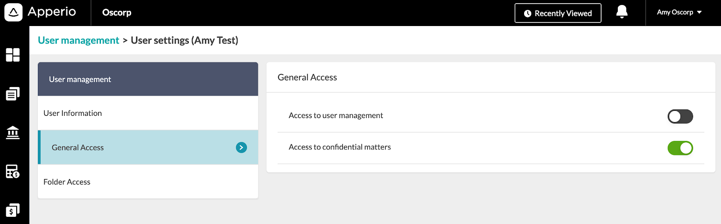Open the documents icon in sidebar
721x224 pixels.
tap(13, 94)
